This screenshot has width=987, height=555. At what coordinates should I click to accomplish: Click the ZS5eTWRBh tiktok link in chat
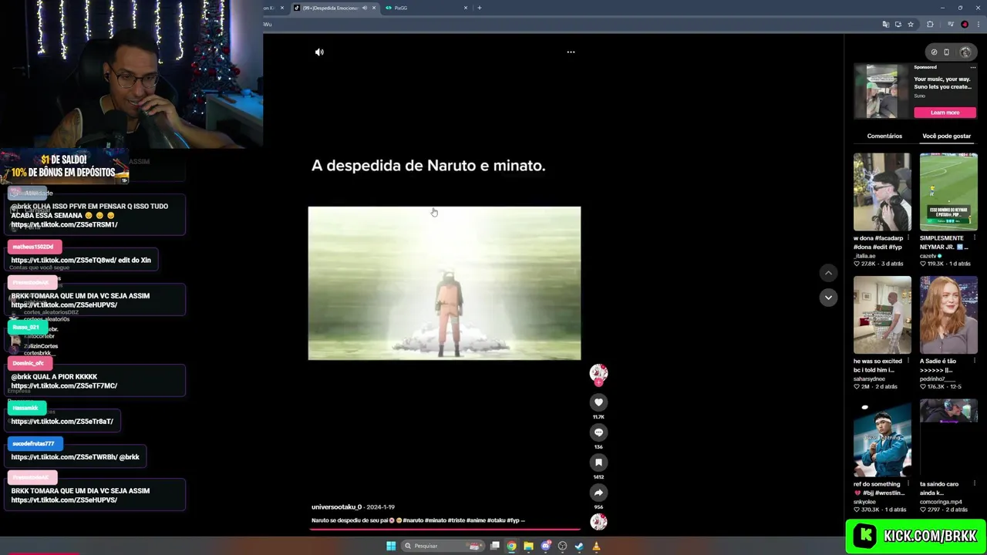point(64,457)
